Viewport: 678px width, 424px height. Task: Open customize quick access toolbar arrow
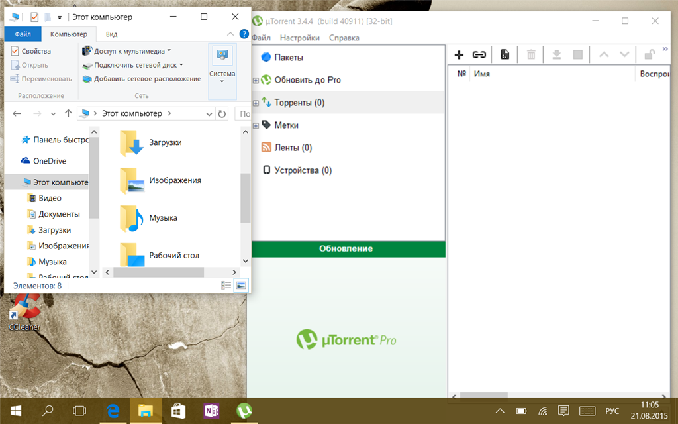pyautogui.click(x=60, y=17)
